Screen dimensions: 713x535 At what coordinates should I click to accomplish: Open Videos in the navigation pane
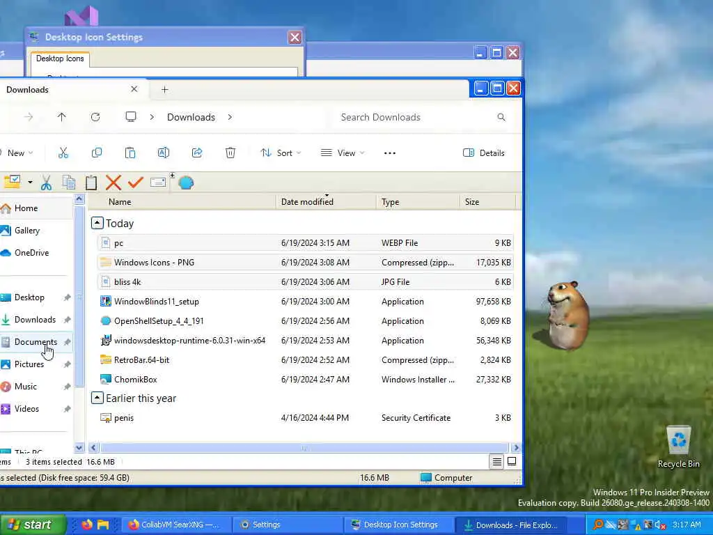pyautogui.click(x=36, y=408)
